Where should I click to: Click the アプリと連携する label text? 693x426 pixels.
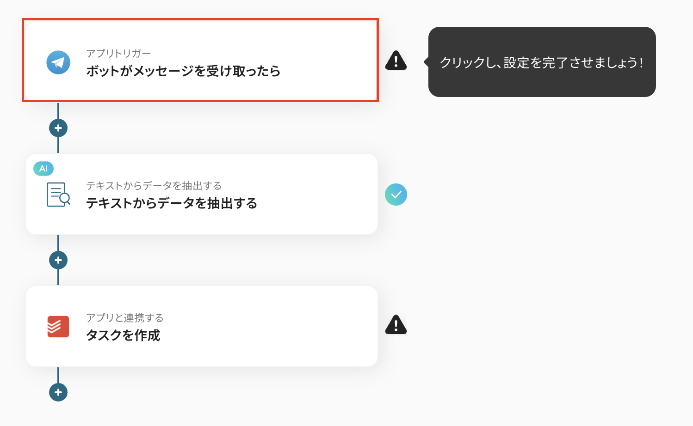[125, 318]
